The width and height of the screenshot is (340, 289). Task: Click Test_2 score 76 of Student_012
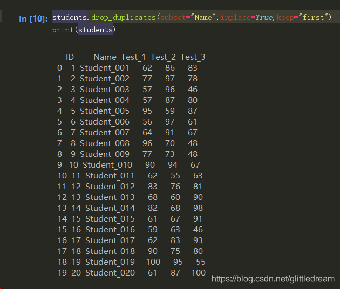click(175, 187)
